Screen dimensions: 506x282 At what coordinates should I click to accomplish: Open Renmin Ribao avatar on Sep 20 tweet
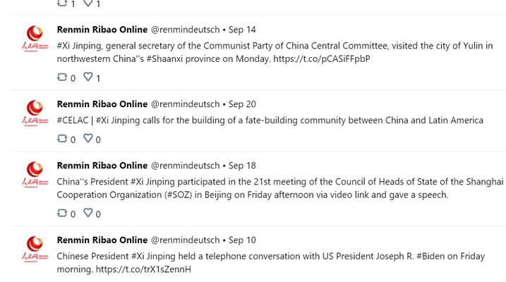35,113
